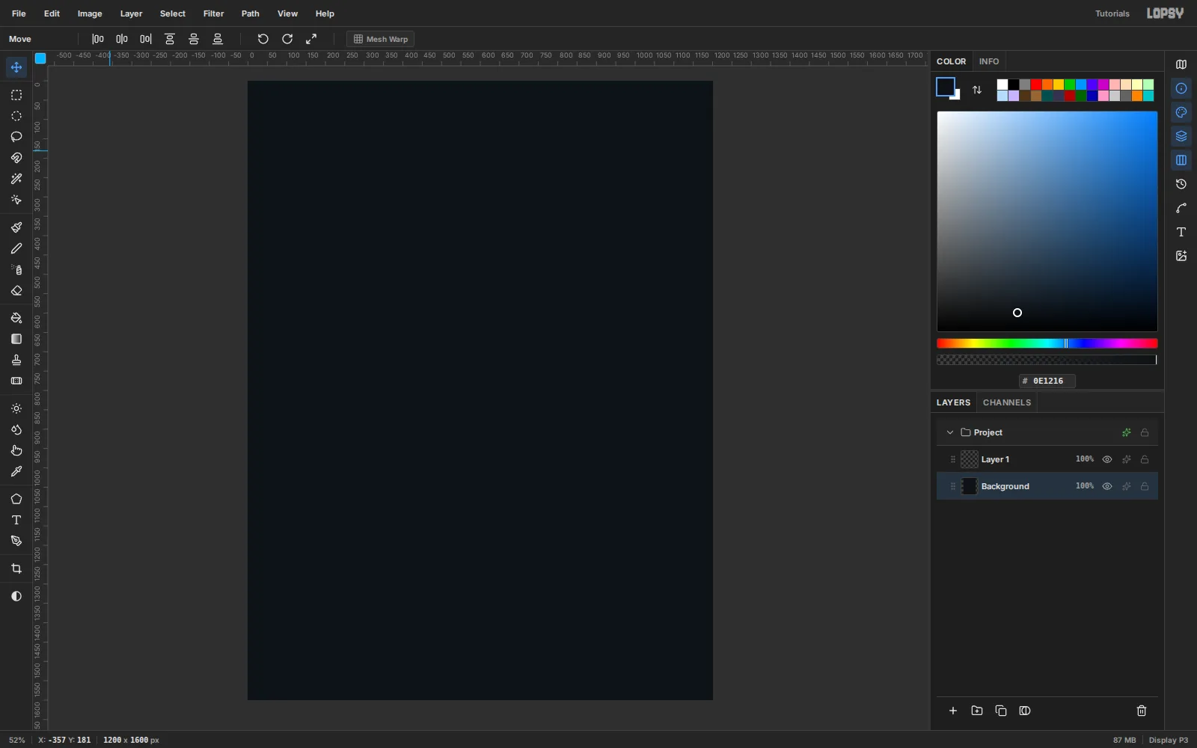
Task: Select the Pencil tool
Action: point(16,248)
